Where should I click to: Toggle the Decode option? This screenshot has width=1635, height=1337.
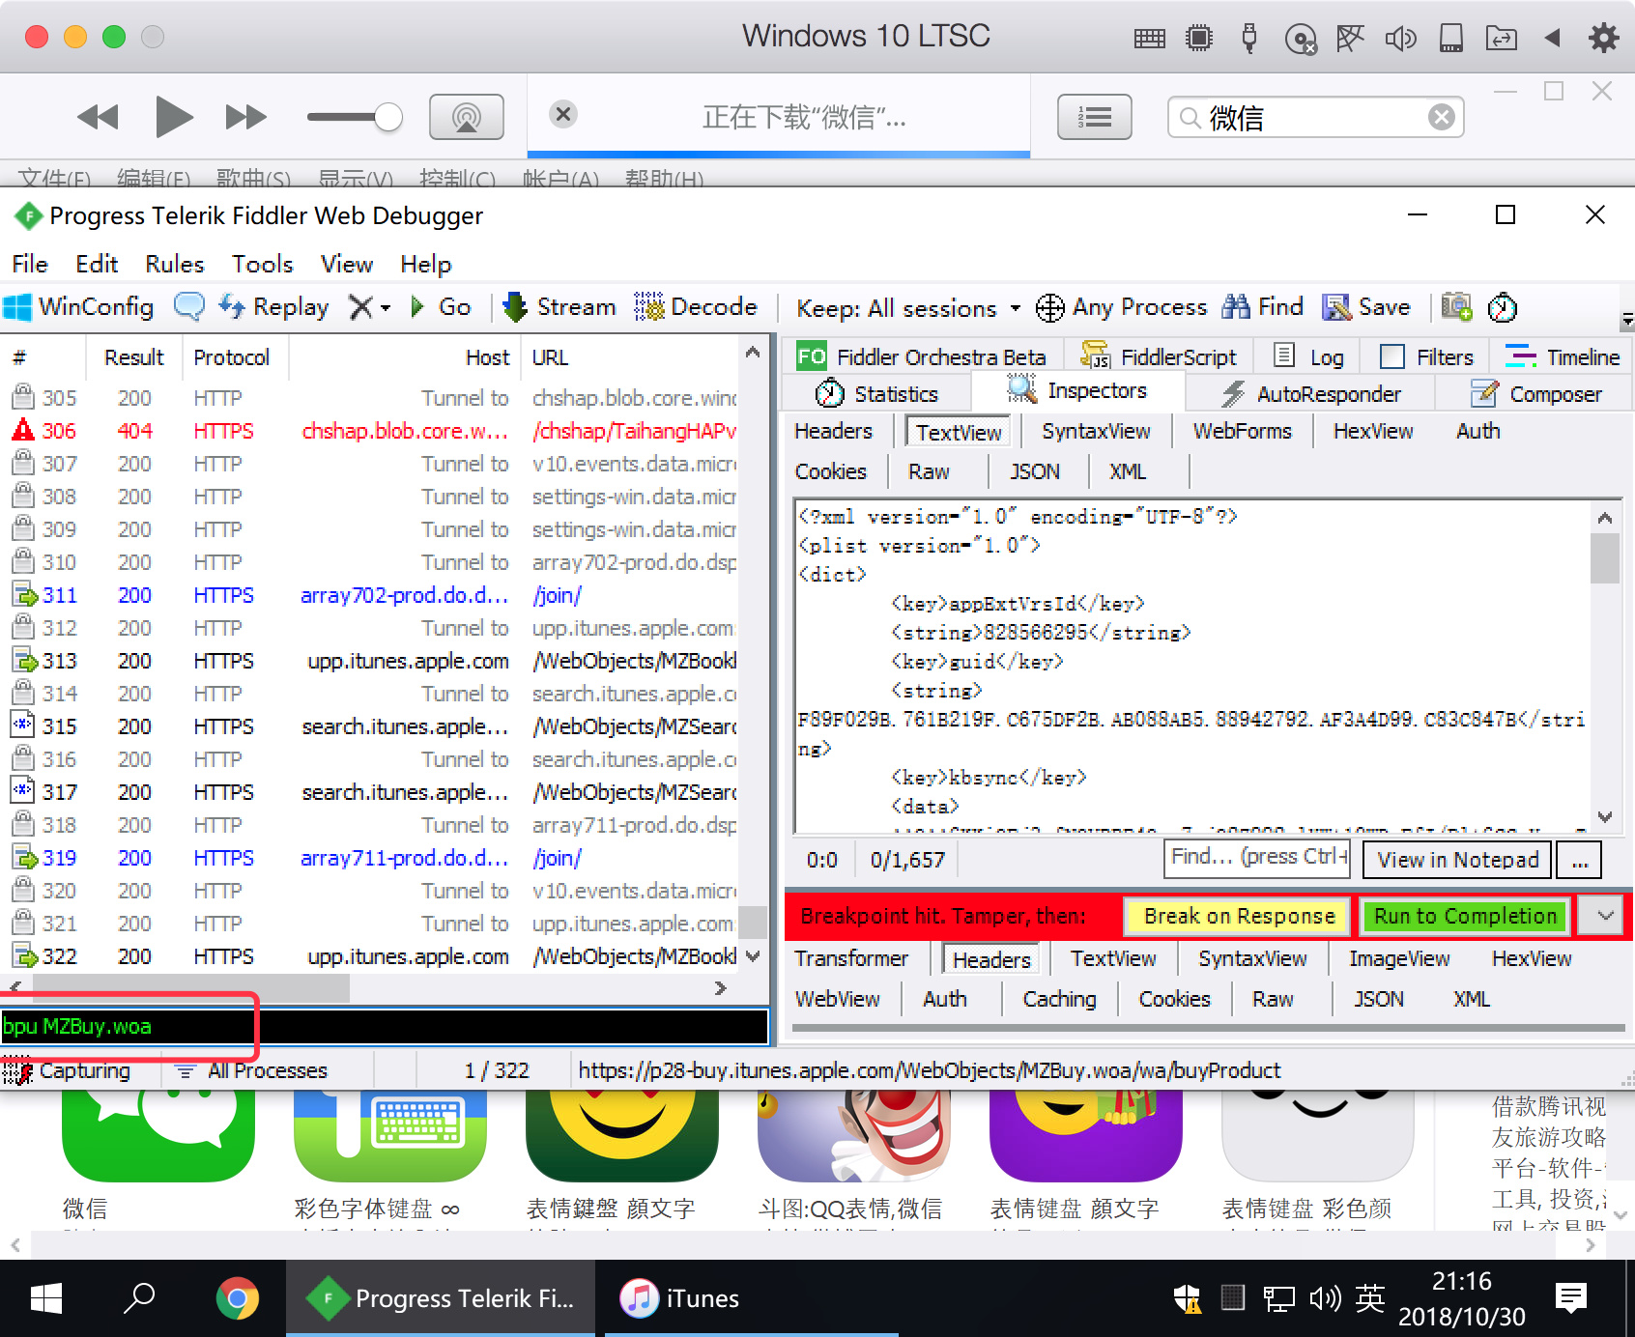[x=696, y=307]
